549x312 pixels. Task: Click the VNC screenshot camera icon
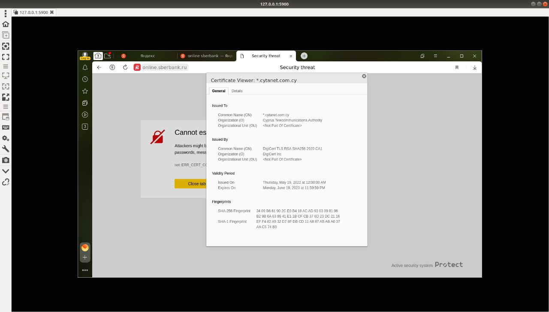[6, 160]
